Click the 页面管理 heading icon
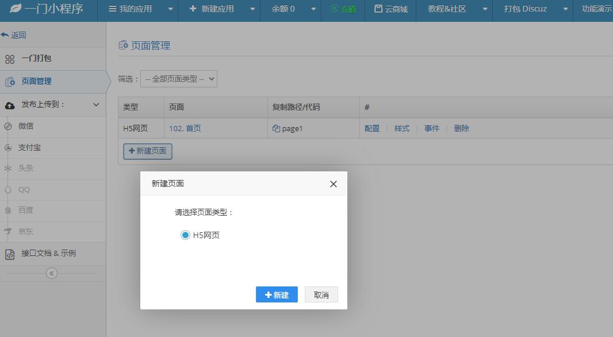The height and width of the screenshot is (337, 613). tap(123, 45)
